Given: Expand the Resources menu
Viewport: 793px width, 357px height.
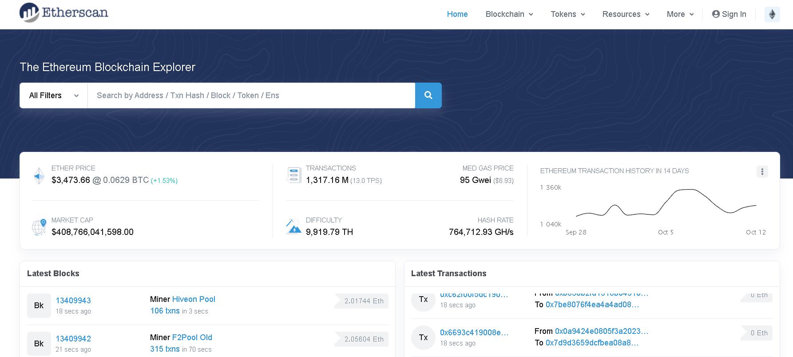Looking at the screenshot, I should 626,14.
